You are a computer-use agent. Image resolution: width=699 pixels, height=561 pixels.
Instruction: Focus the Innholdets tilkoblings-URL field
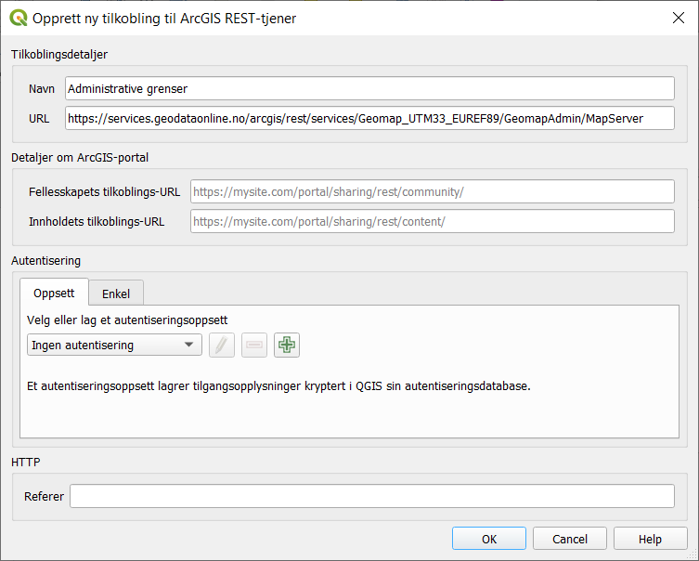coord(433,221)
